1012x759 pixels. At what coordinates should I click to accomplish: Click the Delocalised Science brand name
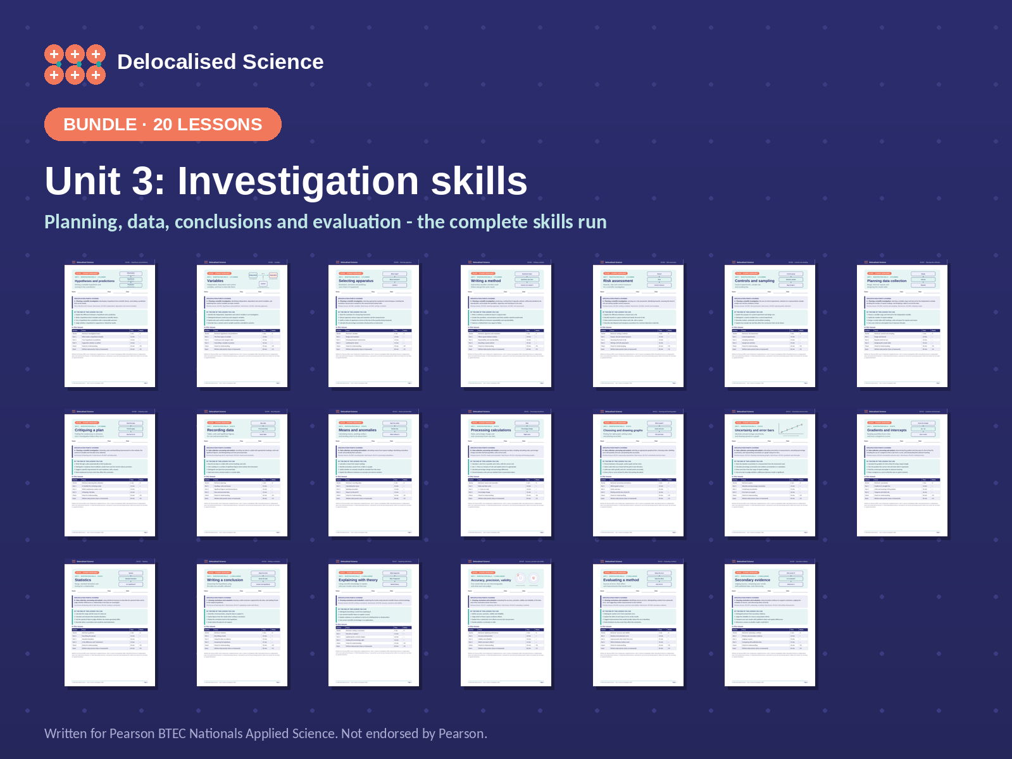click(x=220, y=62)
